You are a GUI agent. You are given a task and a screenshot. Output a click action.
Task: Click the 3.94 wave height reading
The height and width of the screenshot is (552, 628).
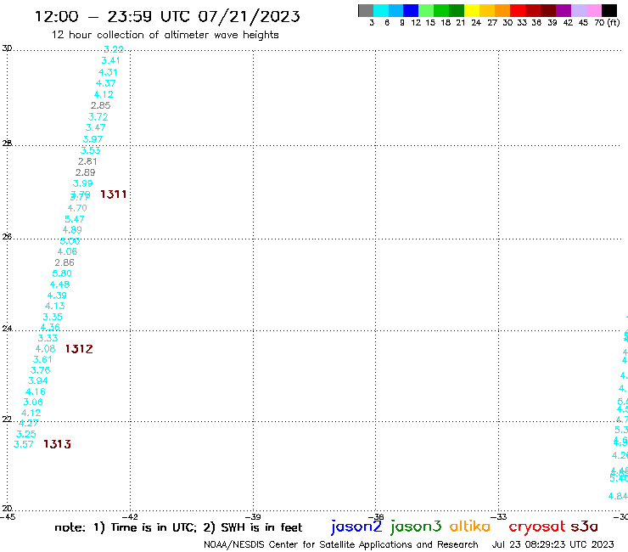click(x=37, y=380)
